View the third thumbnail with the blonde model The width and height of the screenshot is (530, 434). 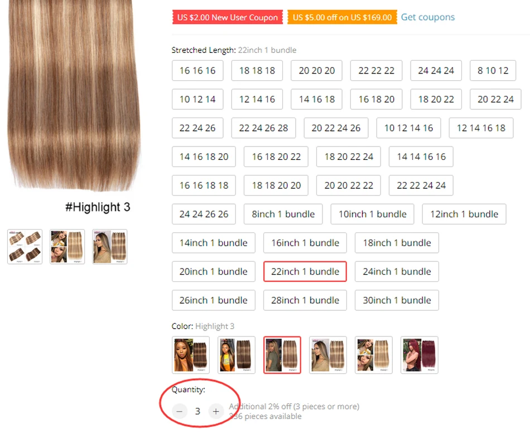(x=110, y=247)
